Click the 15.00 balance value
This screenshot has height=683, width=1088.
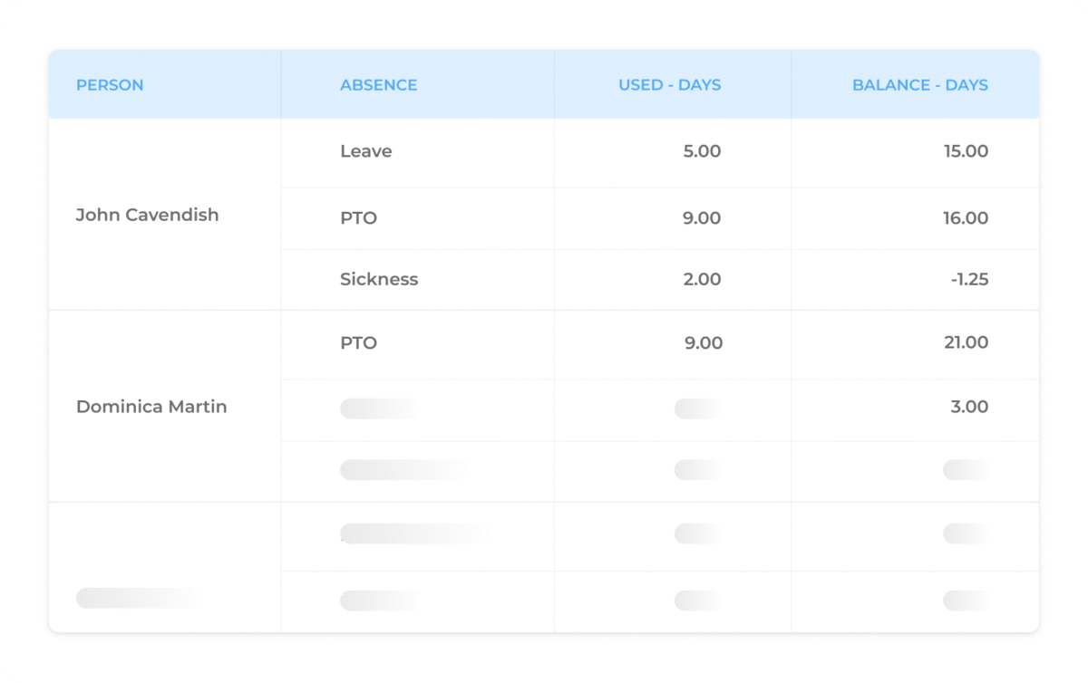[x=966, y=152]
